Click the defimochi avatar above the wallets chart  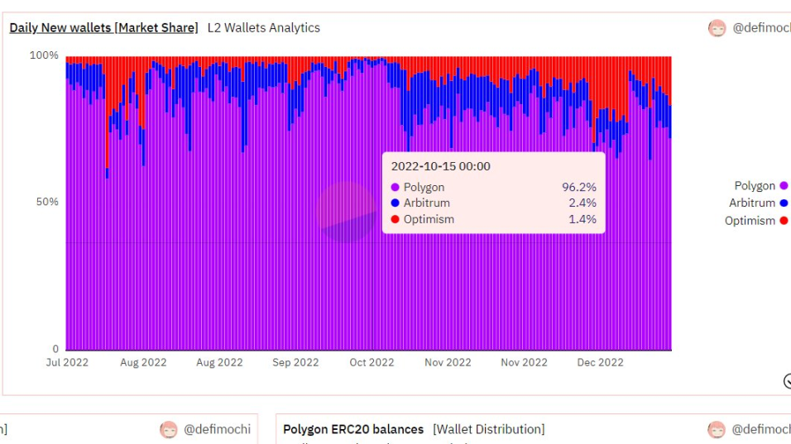click(x=717, y=28)
